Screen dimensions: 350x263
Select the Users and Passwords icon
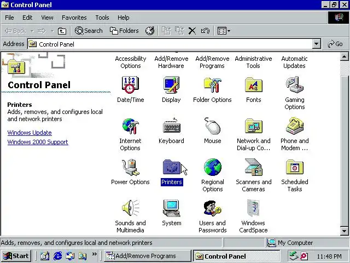[212, 208]
